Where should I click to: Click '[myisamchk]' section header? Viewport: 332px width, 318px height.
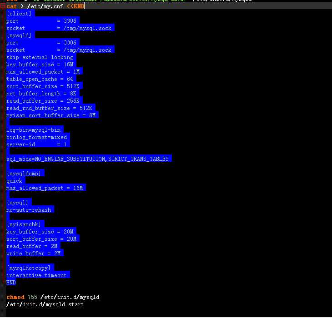24,224
